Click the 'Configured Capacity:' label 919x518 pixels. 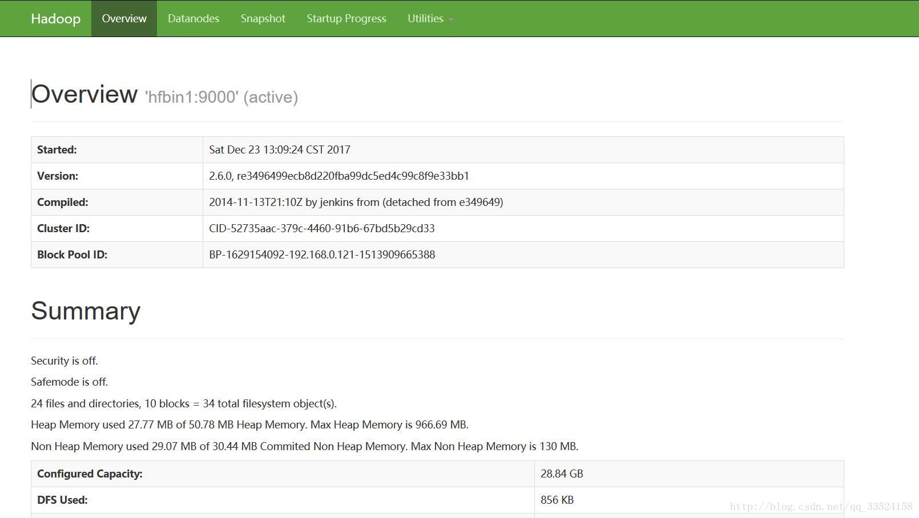(x=90, y=474)
